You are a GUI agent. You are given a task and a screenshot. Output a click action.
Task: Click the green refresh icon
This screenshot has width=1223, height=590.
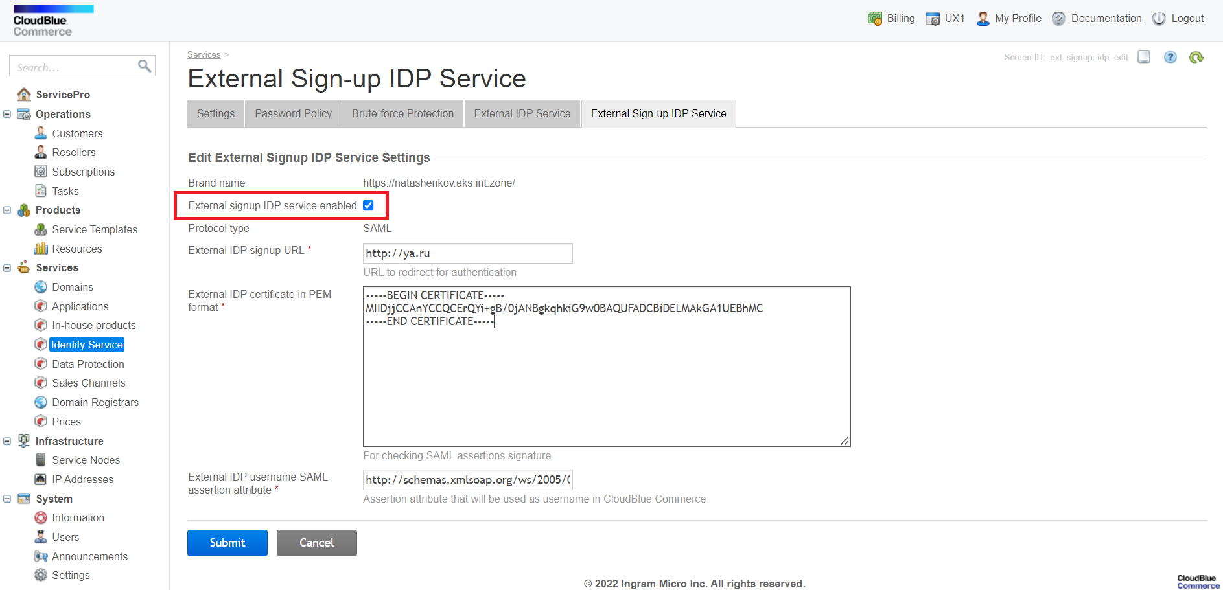[x=1196, y=57]
